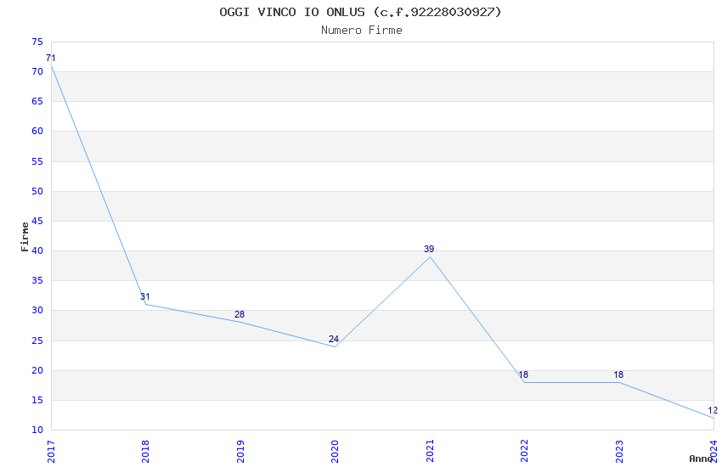
Task: Click the y-axis tick value 35
Action: [37, 281]
